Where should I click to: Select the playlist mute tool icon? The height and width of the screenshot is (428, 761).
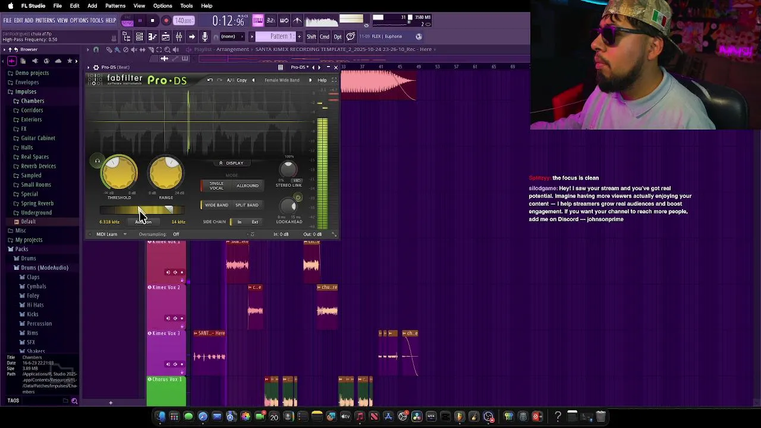[x=134, y=50]
